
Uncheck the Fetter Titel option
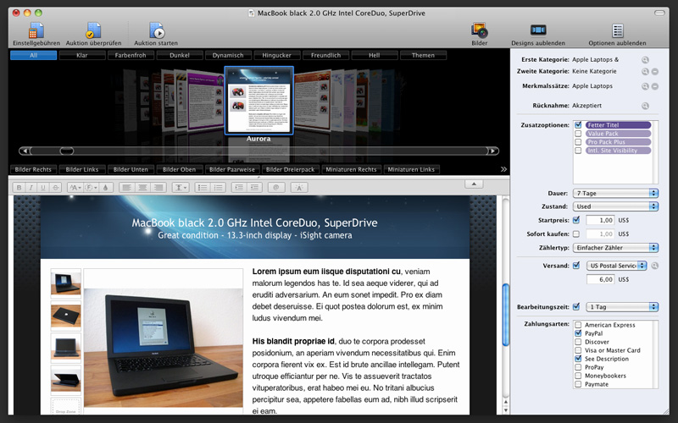pos(578,125)
